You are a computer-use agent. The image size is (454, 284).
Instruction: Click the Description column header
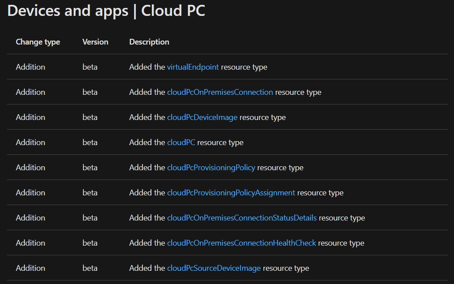(x=149, y=41)
